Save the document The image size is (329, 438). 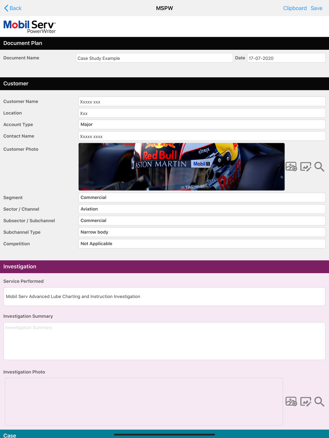pos(316,8)
